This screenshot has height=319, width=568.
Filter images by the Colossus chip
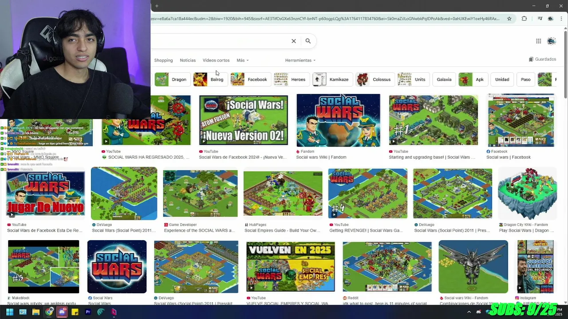point(375,79)
